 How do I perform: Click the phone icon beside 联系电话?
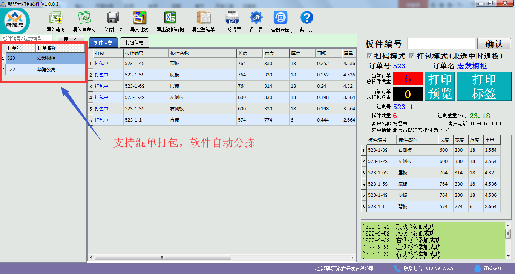click(397, 268)
